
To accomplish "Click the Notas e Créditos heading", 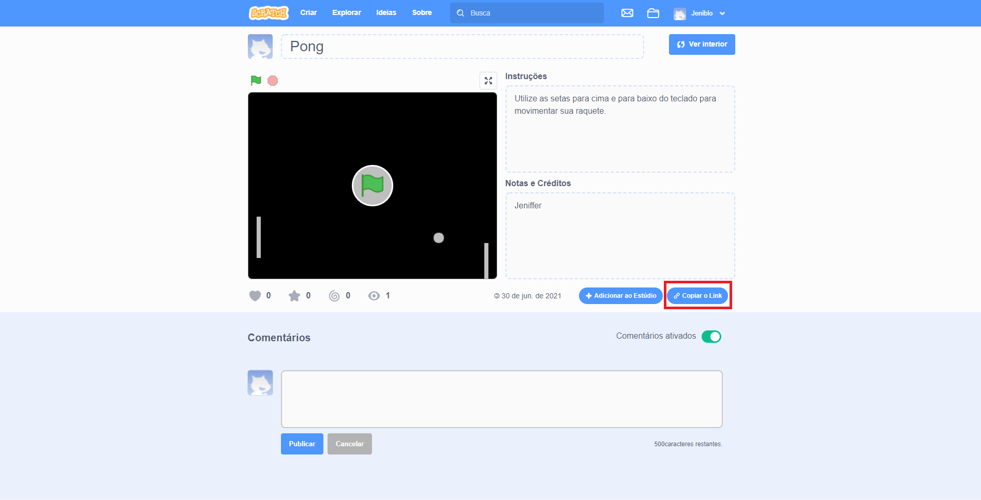I will (x=538, y=183).
